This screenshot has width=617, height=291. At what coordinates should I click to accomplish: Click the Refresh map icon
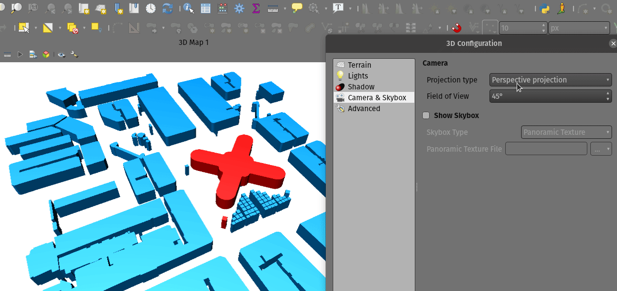click(168, 8)
